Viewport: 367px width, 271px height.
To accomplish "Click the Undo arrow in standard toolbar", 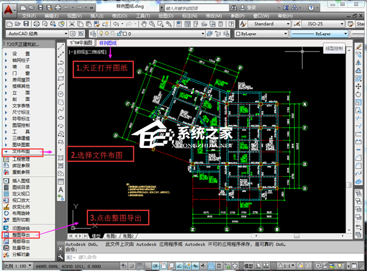I will click(x=116, y=24).
